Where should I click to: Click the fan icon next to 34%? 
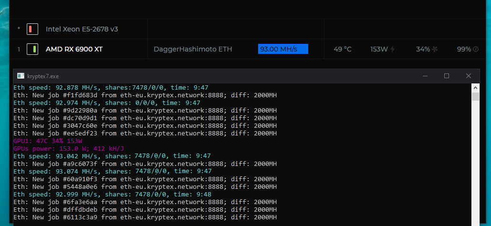[x=435, y=49]
